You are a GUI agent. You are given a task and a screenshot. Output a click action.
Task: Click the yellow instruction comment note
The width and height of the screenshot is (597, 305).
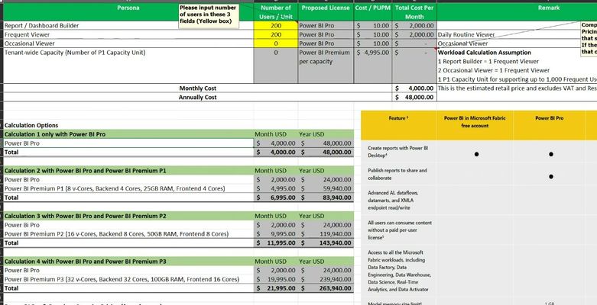(x=209, y=16)
